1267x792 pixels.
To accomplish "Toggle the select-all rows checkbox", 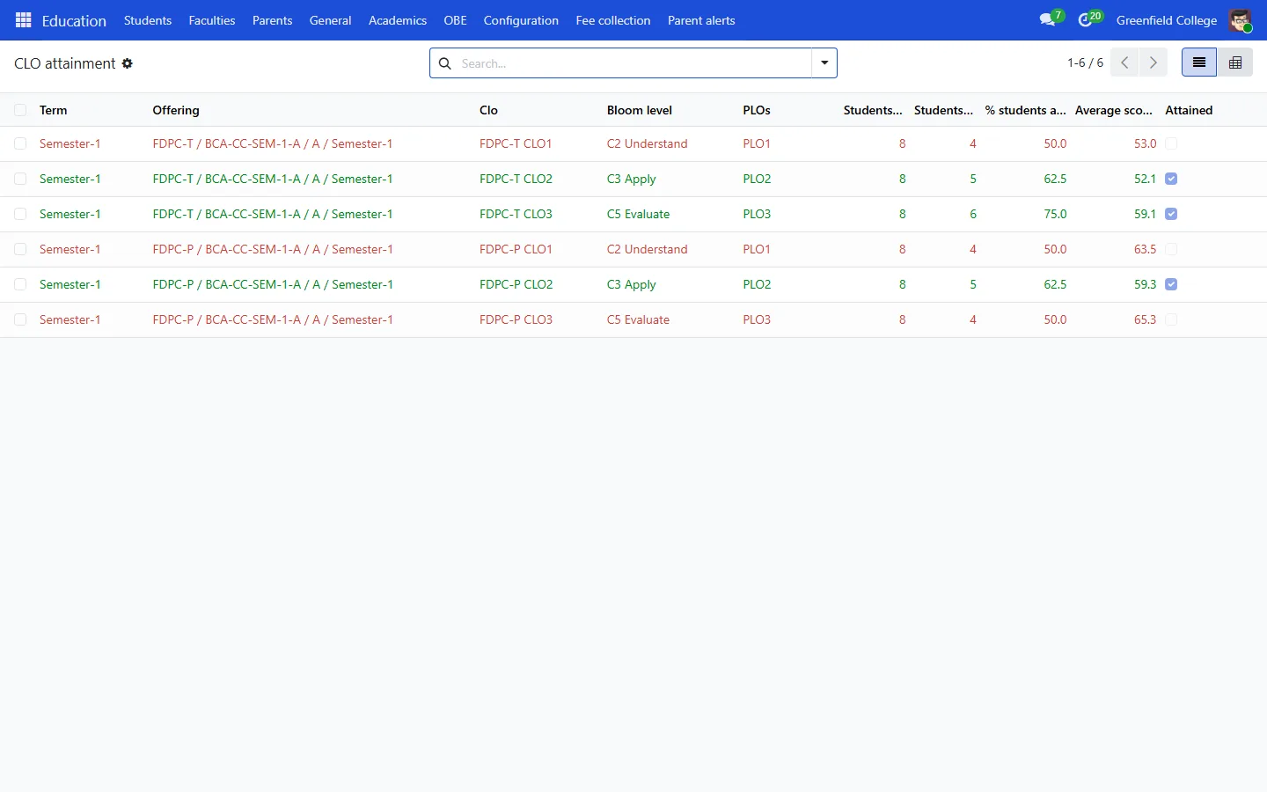I will [x=20, y=110].
